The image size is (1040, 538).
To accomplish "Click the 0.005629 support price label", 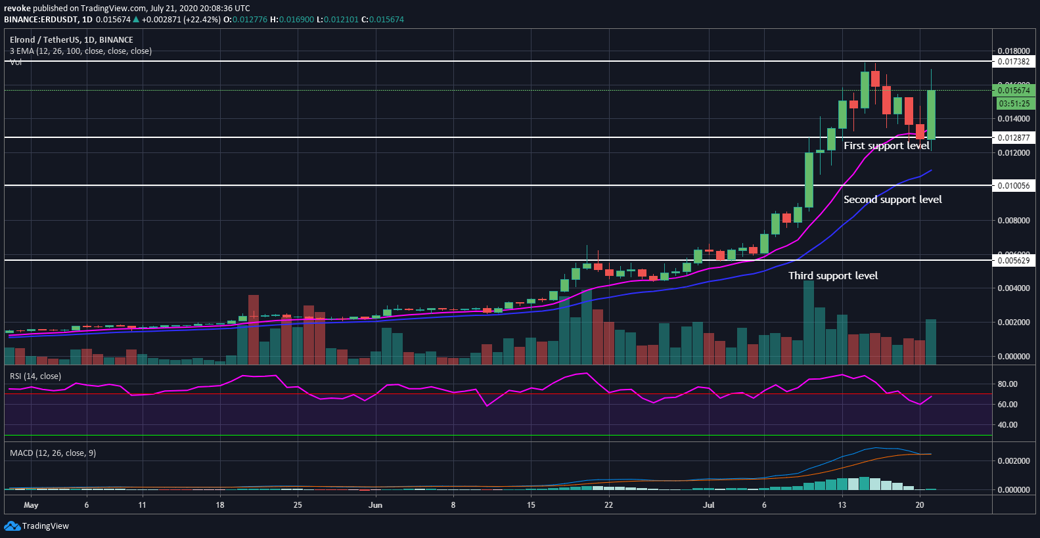I will coord(1014,261).
